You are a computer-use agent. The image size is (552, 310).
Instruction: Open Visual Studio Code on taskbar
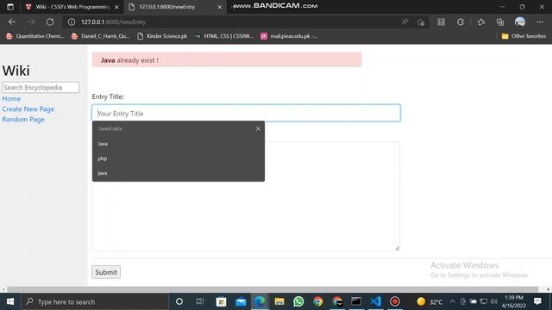coord(376,301)
